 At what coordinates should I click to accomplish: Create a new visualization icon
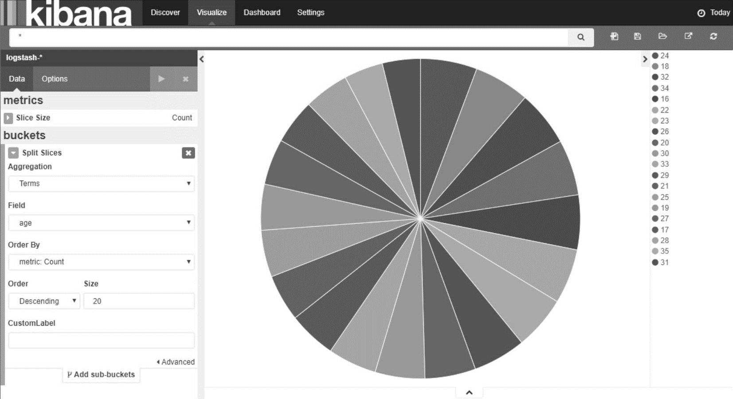(x=614, y=36)
